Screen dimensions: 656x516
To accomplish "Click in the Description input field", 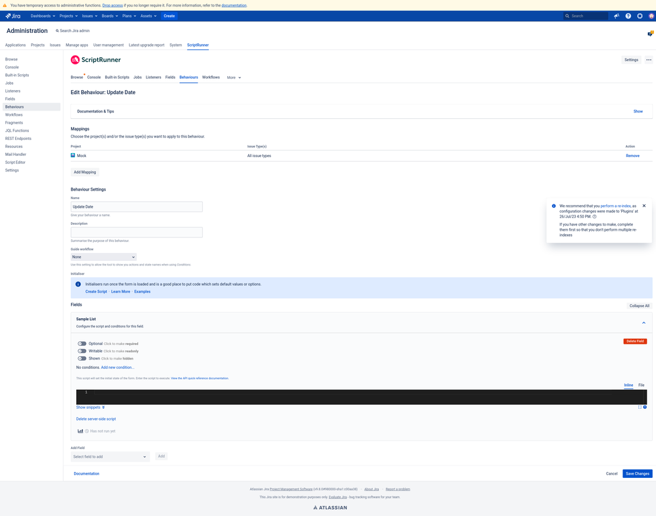I will 137,233.
